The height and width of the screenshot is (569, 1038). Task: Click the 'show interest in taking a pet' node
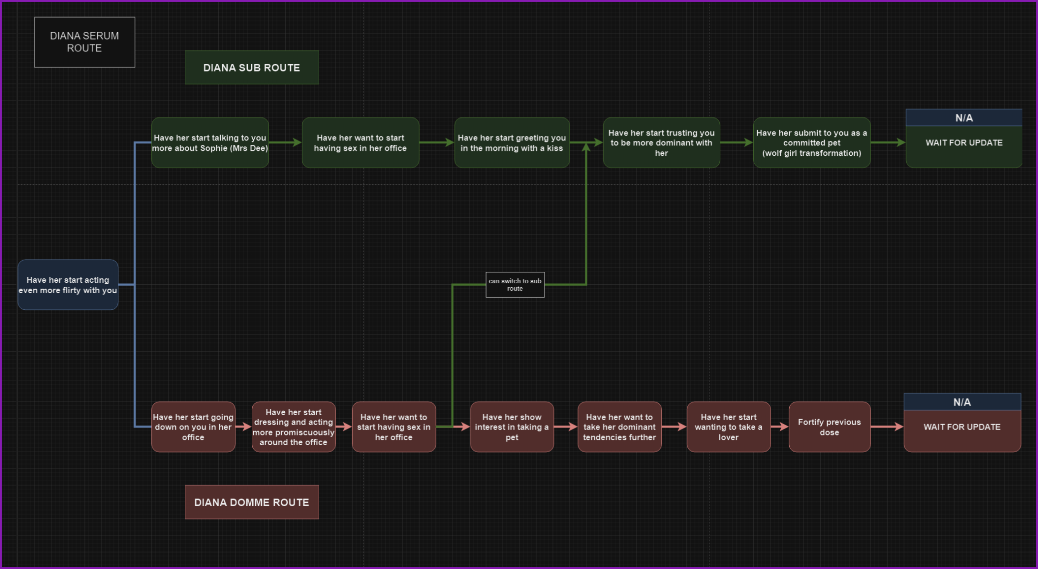(x=512, y=427)
